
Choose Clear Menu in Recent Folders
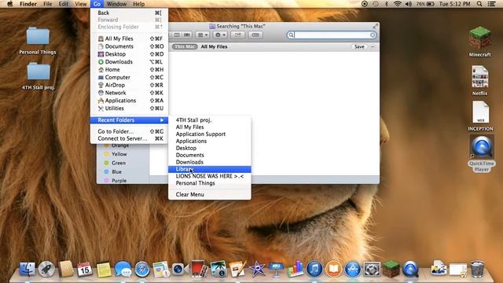[x=210, y=194]
